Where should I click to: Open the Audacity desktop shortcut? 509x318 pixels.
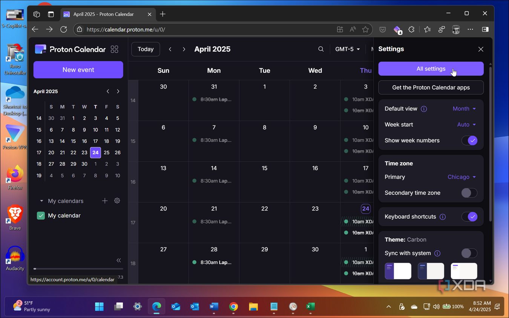coord(15,258)
